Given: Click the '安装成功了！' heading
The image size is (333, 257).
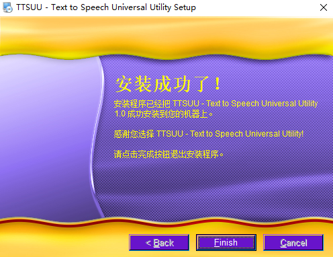Looking at the screenshot, I should pos(168,84).
